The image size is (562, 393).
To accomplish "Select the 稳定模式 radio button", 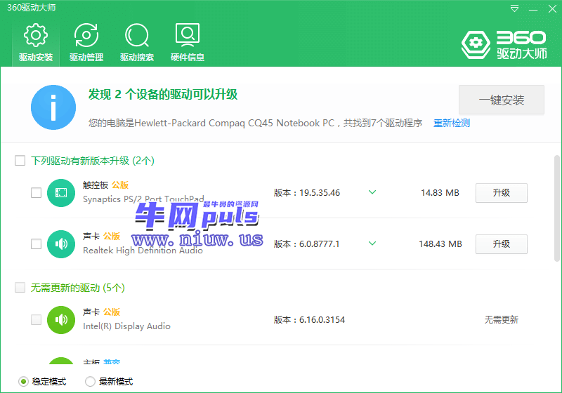I will pos(23,382).
